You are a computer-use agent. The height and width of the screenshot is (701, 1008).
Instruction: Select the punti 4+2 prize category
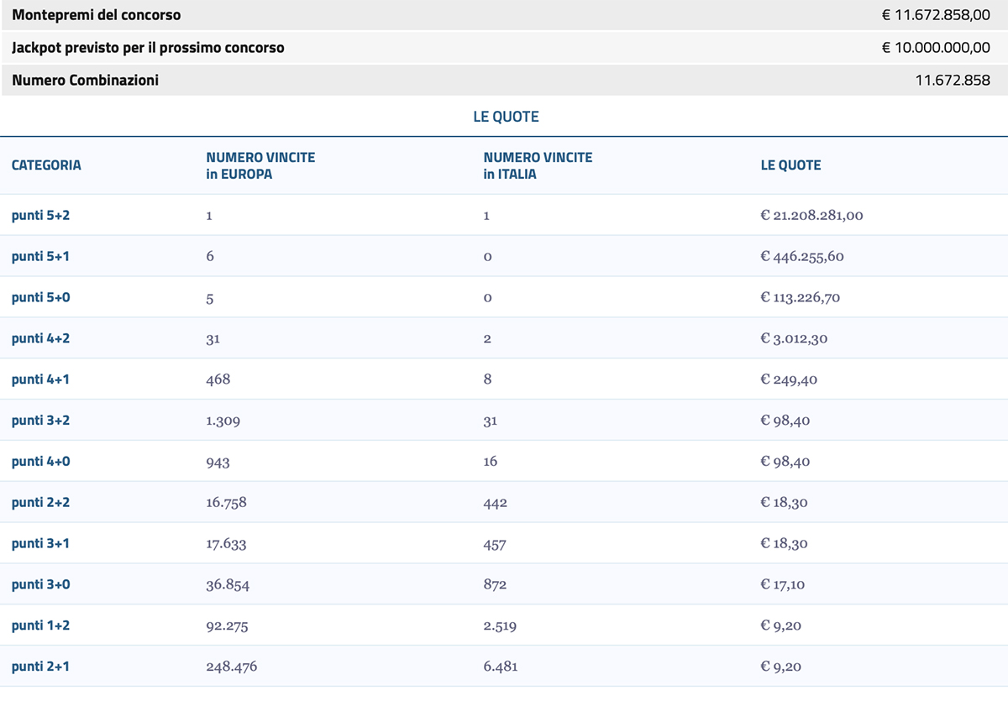click(40, 338)
